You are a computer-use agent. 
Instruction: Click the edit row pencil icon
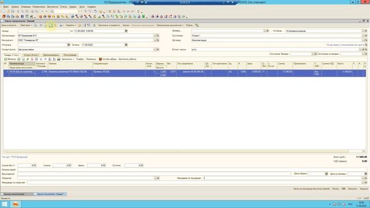pyautogui.click(x=28, y=59)
